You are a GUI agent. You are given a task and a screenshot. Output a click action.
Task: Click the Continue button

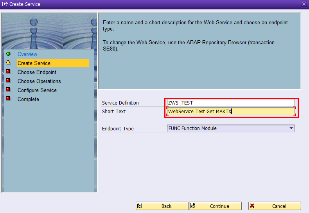(x=216, y=206)
